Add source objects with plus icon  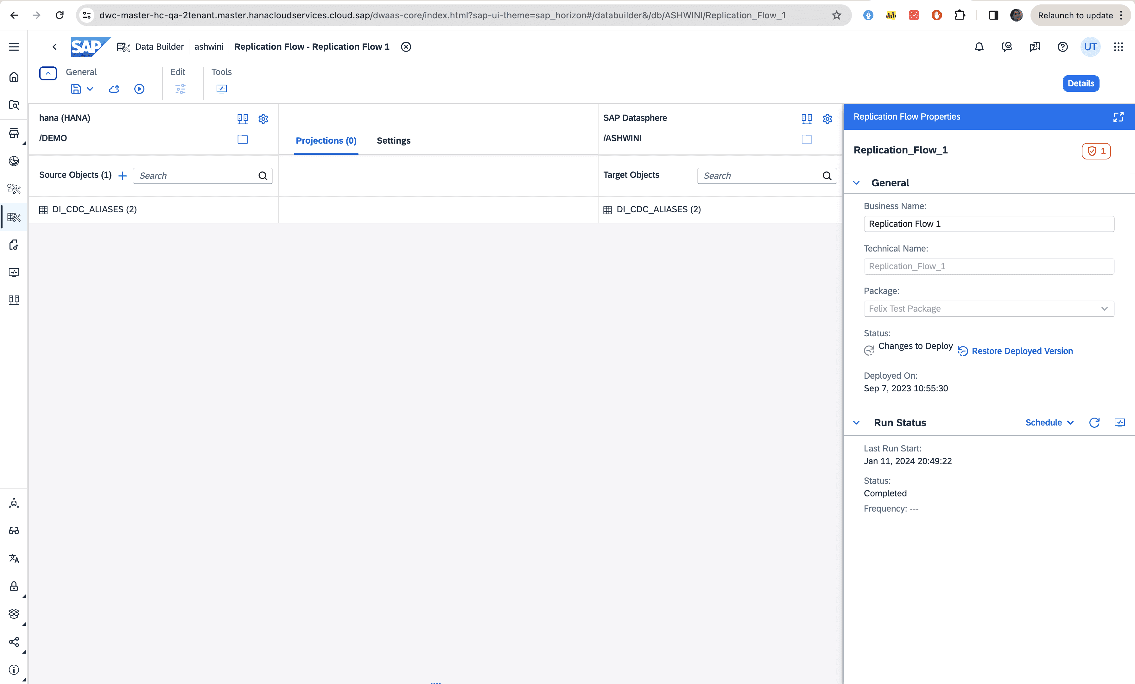click(x=123, y=176)
